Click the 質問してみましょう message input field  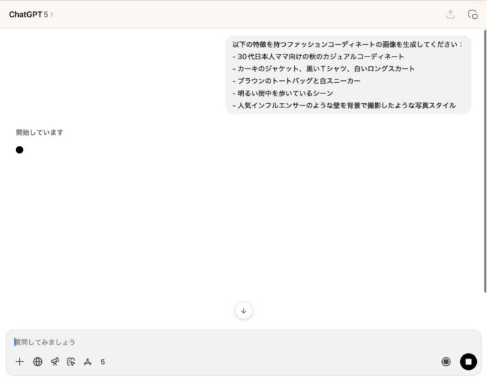pyautogui.click(x=209, y=342)
